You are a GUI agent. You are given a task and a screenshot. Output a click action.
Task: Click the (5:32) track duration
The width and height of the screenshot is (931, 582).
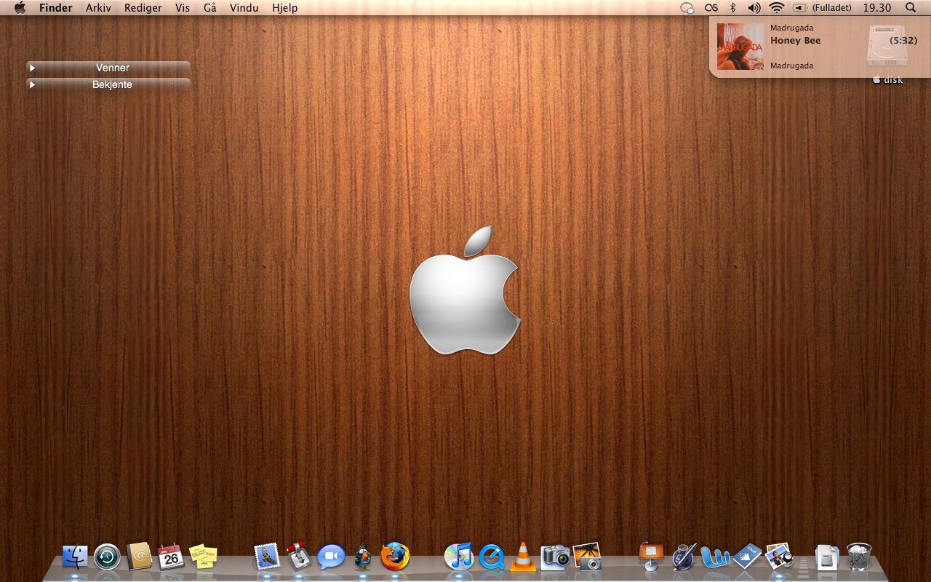903,41
